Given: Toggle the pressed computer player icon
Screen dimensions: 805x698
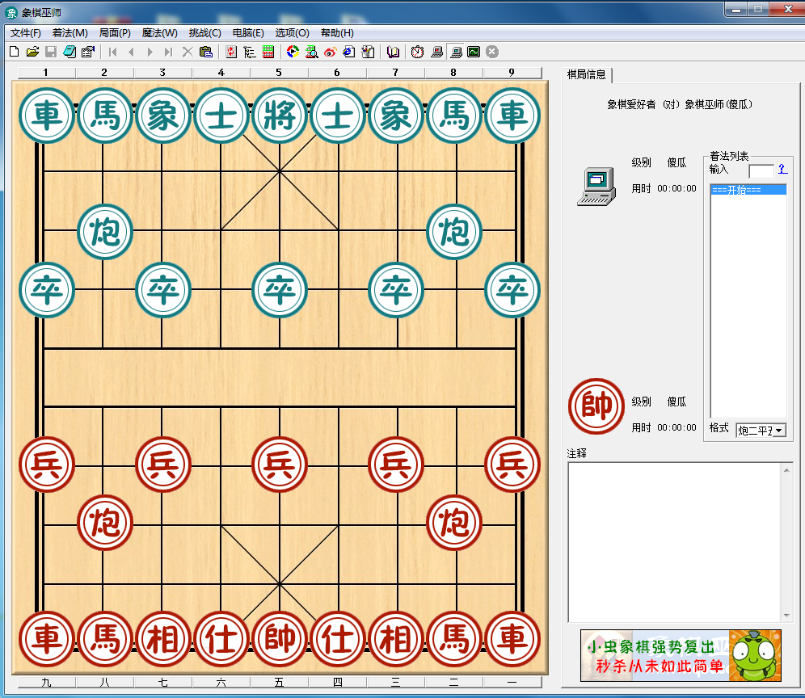Looking at the screenshot, I should (x=455, y=52).
